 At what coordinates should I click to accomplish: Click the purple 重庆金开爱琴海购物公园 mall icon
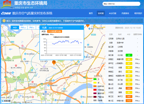pyautogui.click(x=44, y=66)
